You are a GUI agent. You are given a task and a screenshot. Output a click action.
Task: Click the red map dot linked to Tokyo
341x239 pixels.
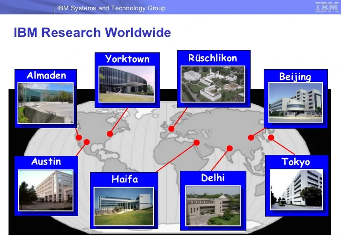coord(271,138)
